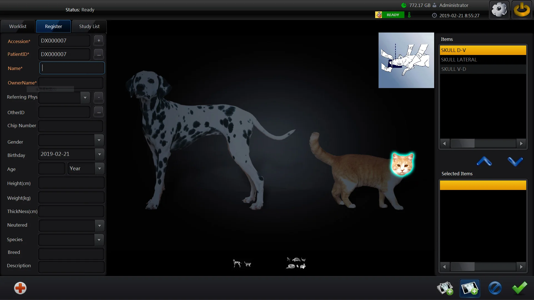Select the exotic animals group icon
534x300 pixels.
pyautogui.click(x=296, y=263)
